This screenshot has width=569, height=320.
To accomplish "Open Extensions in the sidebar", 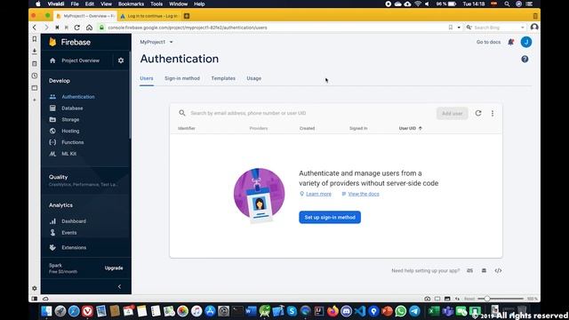I will point(74,247).
